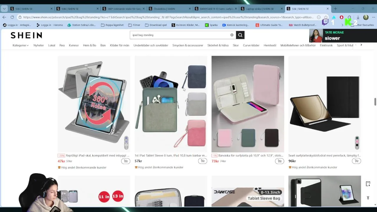The width and height of the screenshot is (377, 212).
Task: Expand the Kategorier dropdown
Action: pos(21,45)
